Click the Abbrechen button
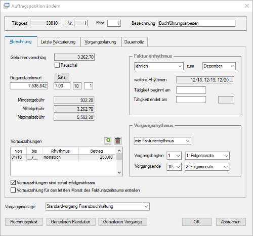253x236 pixels. coord(231,222)
